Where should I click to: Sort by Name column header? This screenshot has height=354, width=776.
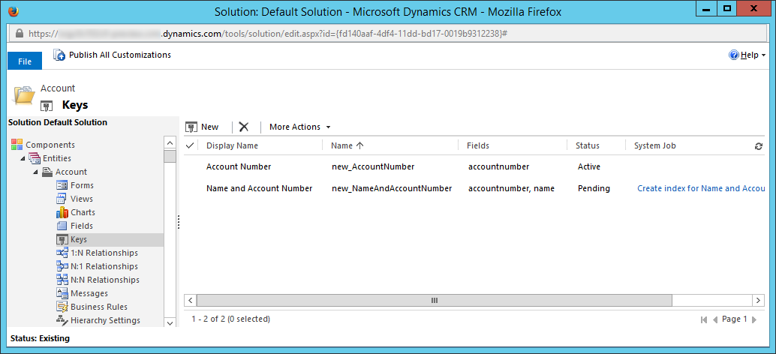click(347, 145)
